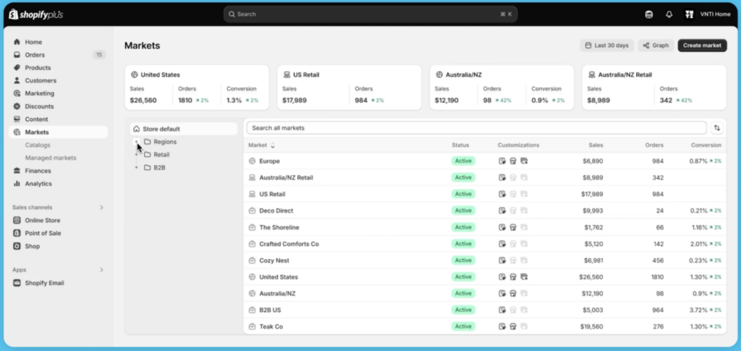Click B2B US row's store customization icon
Image resolution: width=741 pixels, height=351 pixels.
point(513,310)
